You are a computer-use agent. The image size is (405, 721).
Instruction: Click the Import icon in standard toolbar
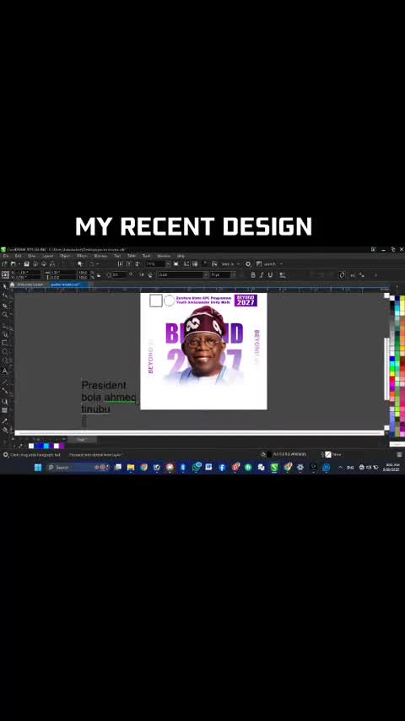point(120,264)
